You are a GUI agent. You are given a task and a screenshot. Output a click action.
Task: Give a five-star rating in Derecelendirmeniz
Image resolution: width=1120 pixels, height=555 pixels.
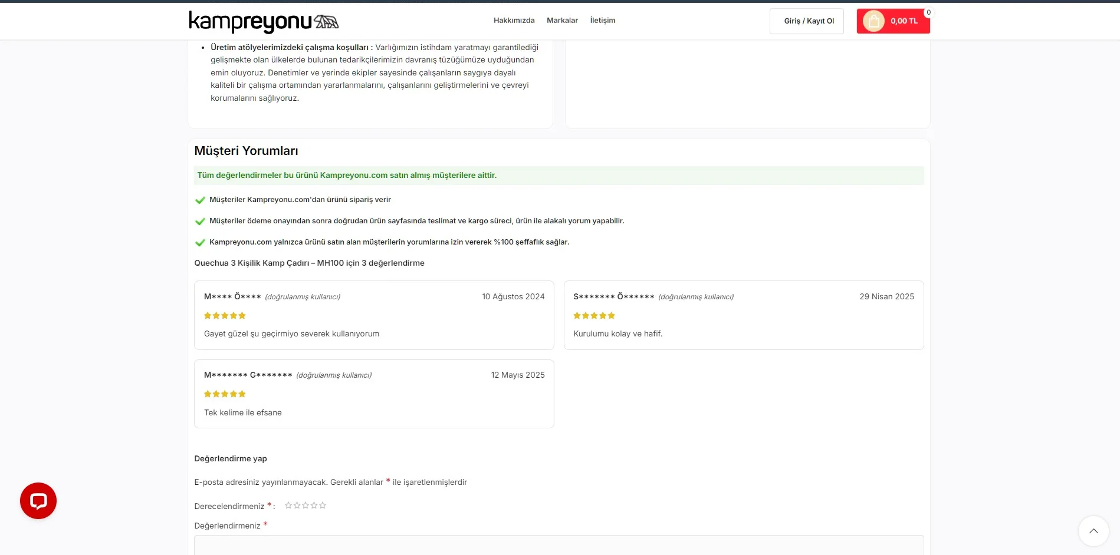click(323, 506)
